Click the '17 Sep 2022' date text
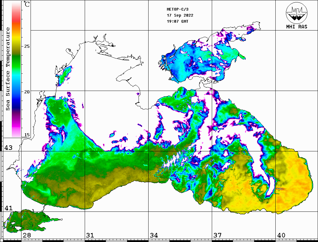The image size is (318, 242). [x=180, y=15]
